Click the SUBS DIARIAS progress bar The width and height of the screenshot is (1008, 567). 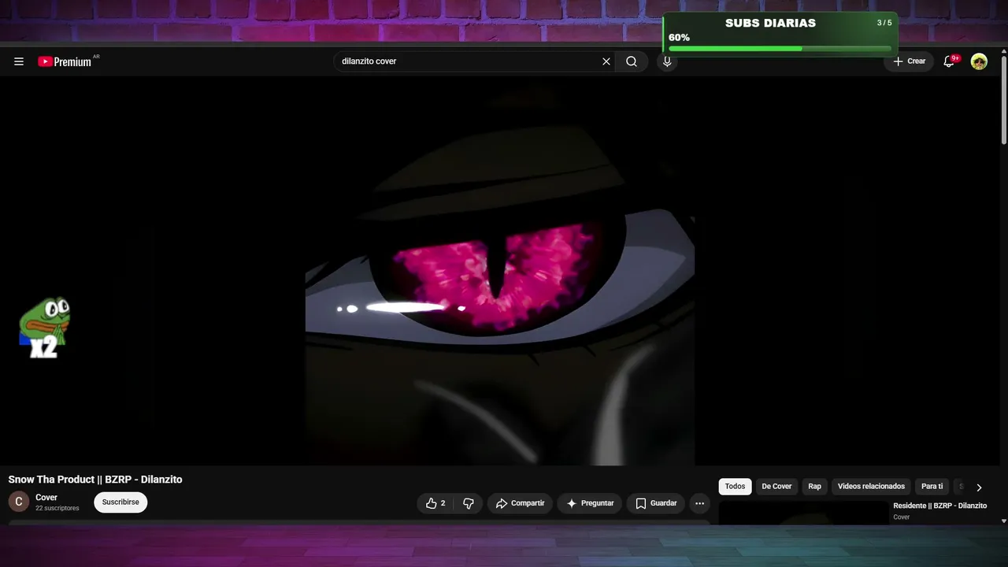click(x=780, y=49)
